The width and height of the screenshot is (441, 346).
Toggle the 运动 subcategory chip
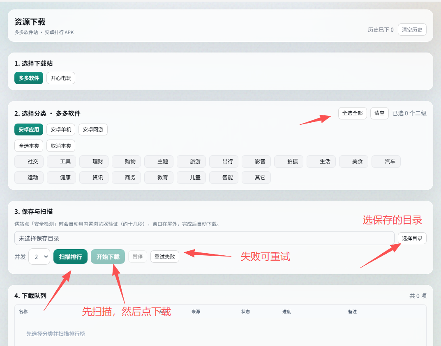29,177
